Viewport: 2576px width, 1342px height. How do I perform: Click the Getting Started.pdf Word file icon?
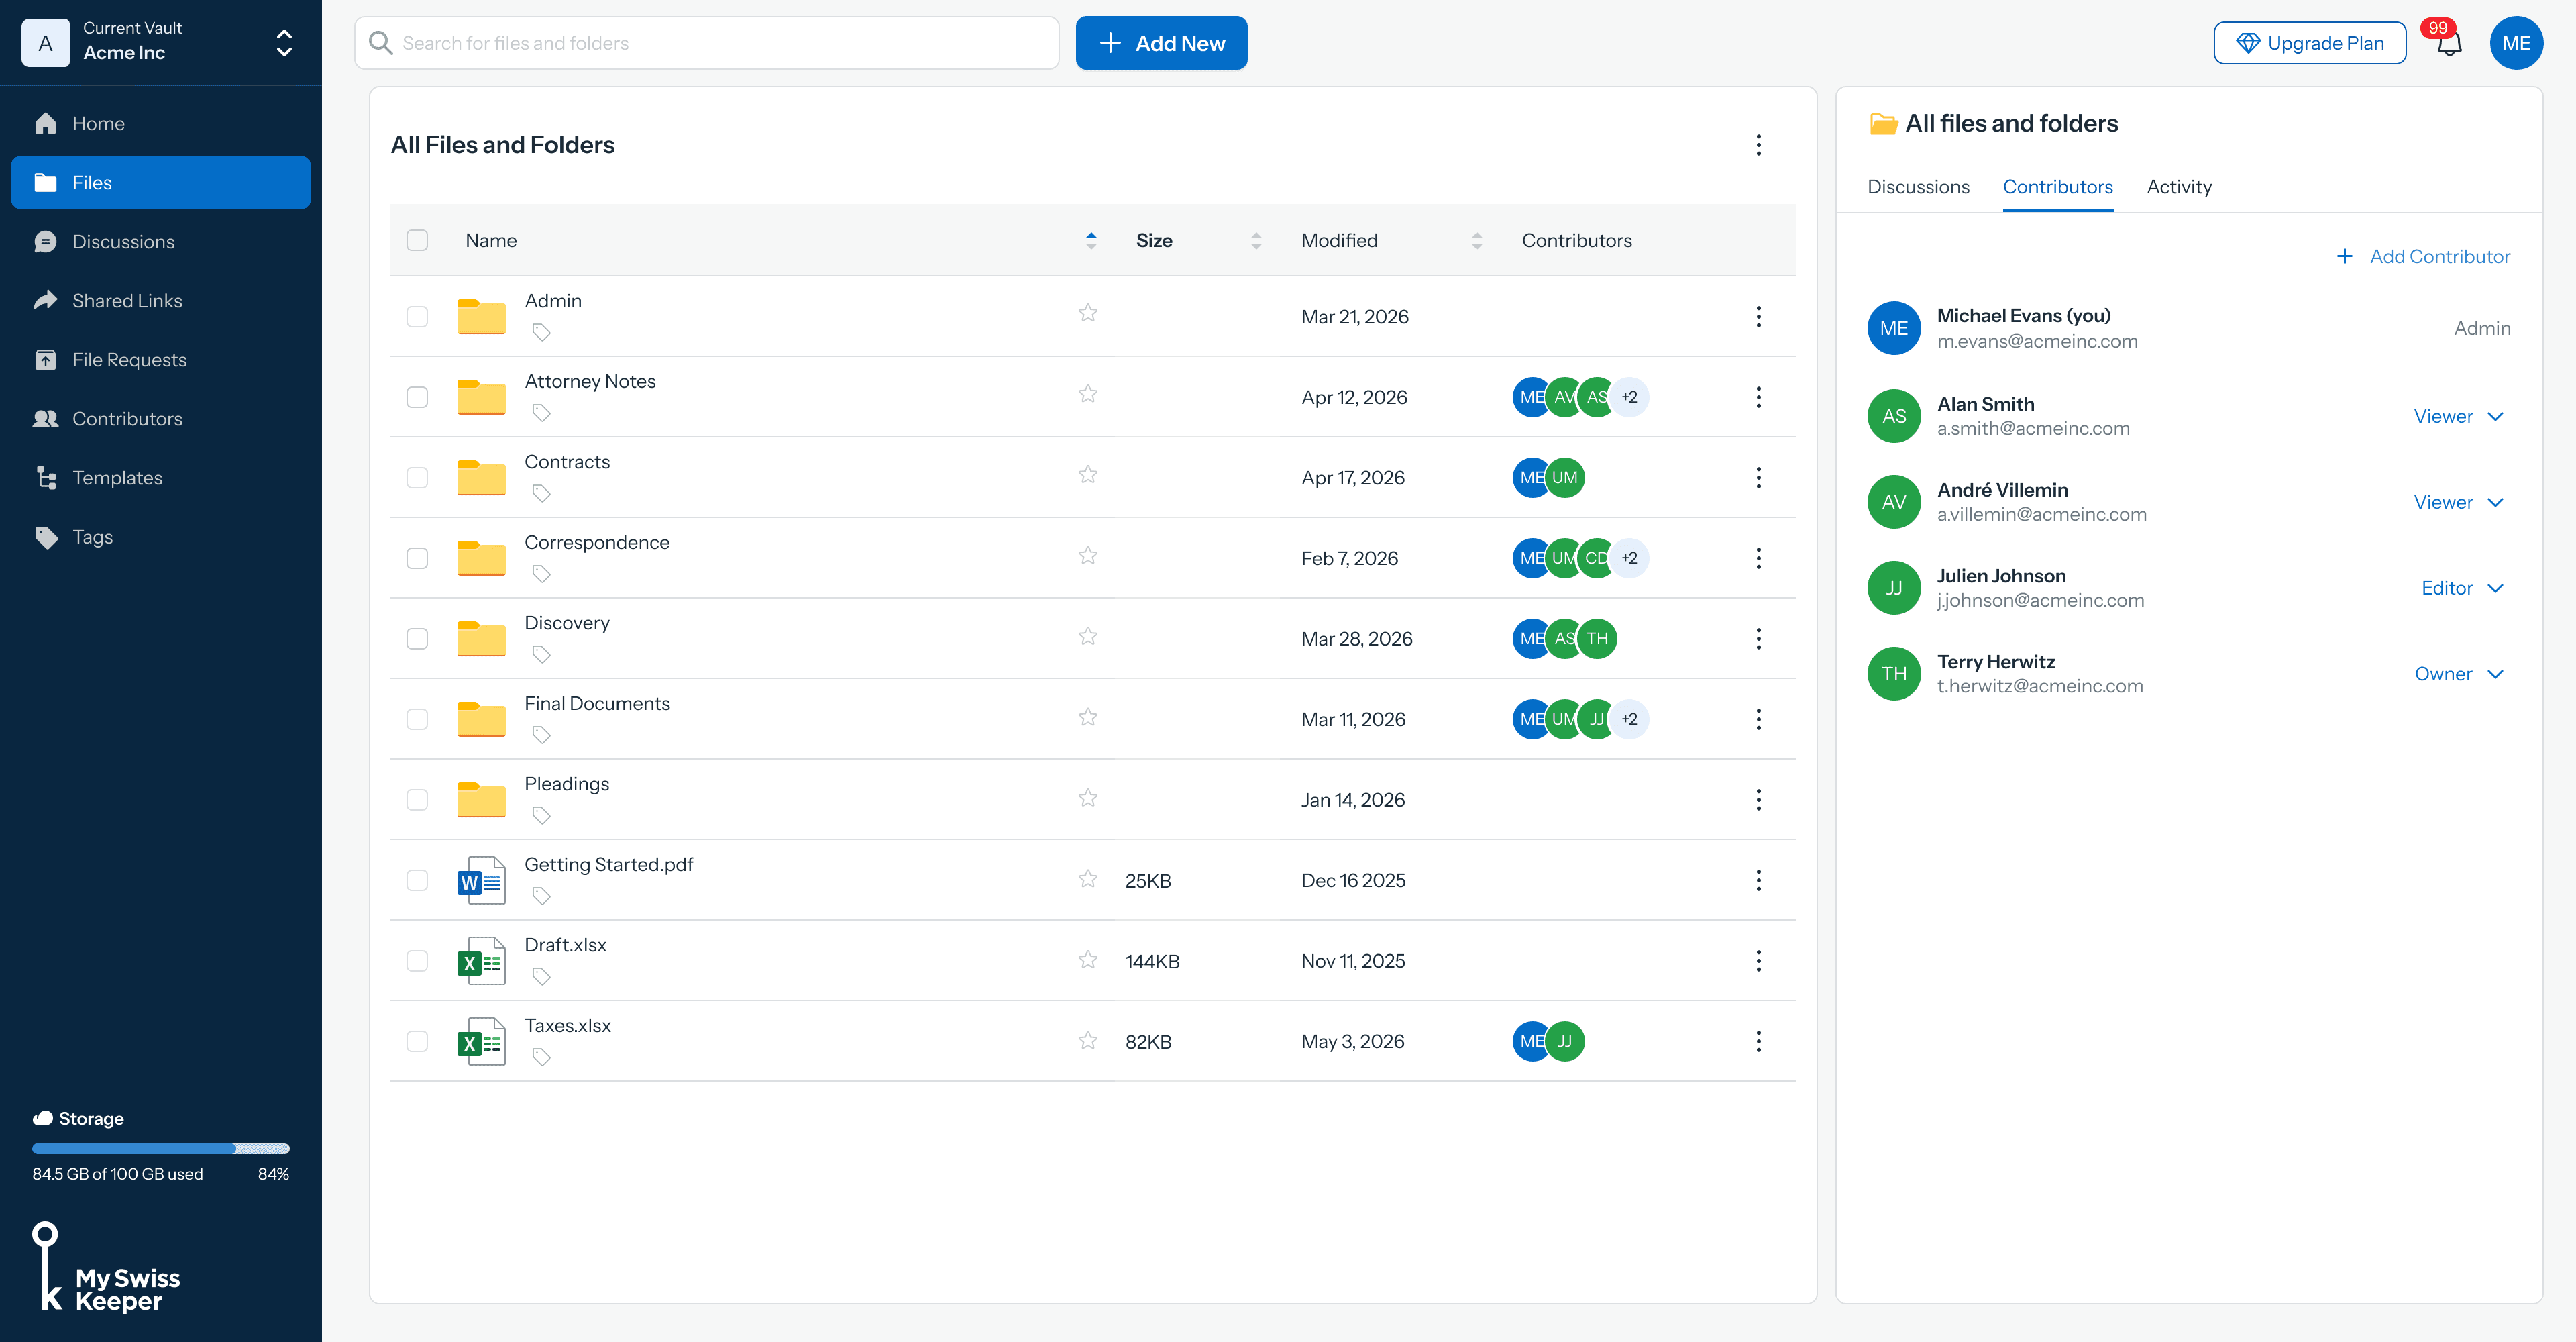pyautogui.click(x=481, y=880)
